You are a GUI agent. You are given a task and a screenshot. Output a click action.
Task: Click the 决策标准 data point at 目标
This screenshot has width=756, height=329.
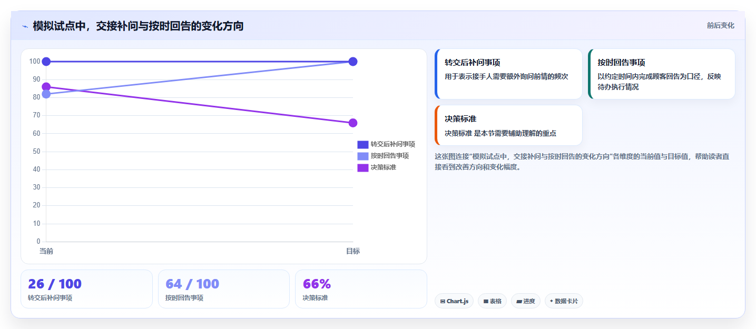tap(353, 123)
